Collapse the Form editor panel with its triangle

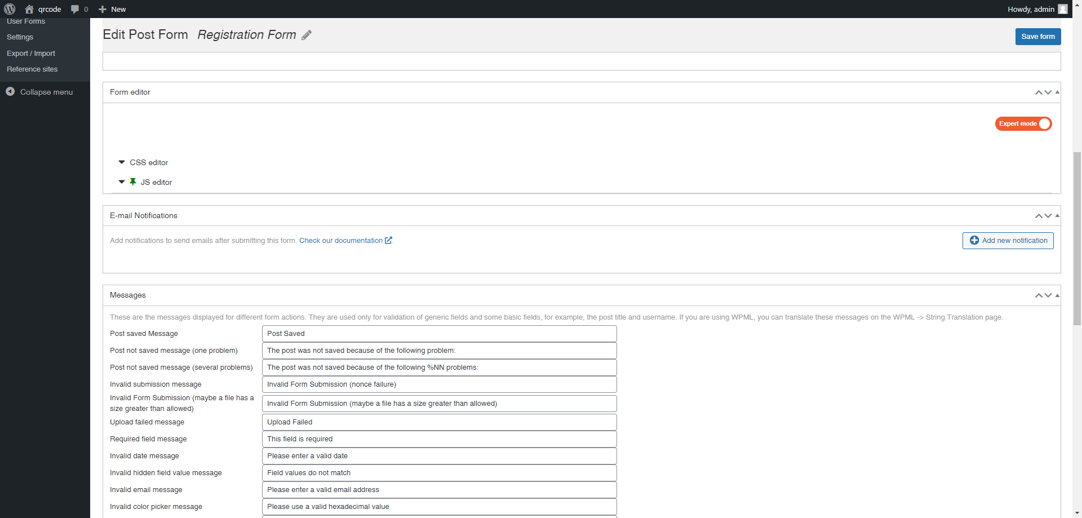[x=1057, y=92]
